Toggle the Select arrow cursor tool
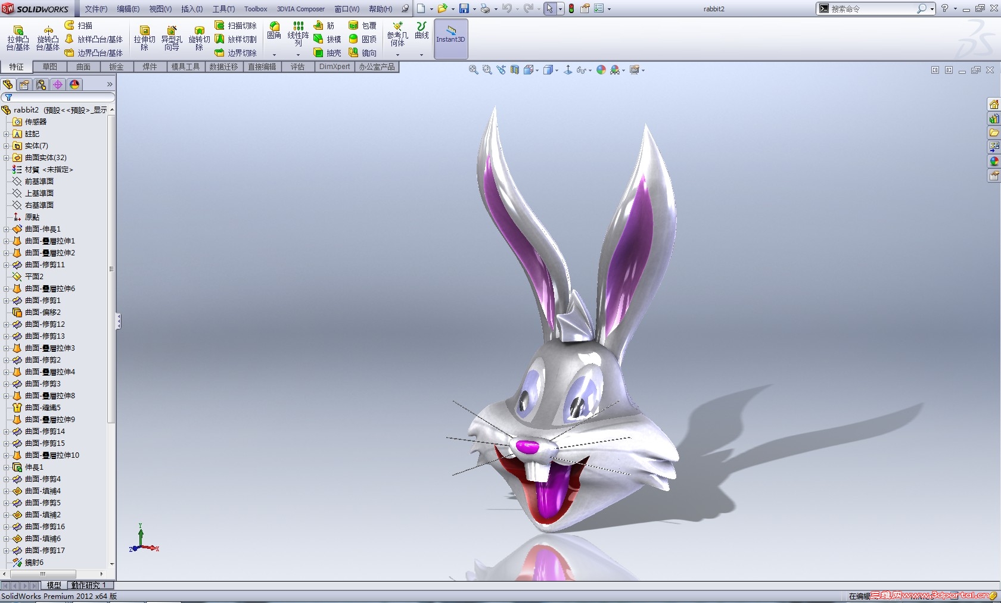This screenshot has width=1001, height=603. 549,8
